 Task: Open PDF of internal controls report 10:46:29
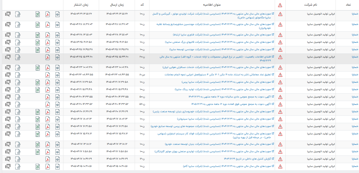coord(48,159)
